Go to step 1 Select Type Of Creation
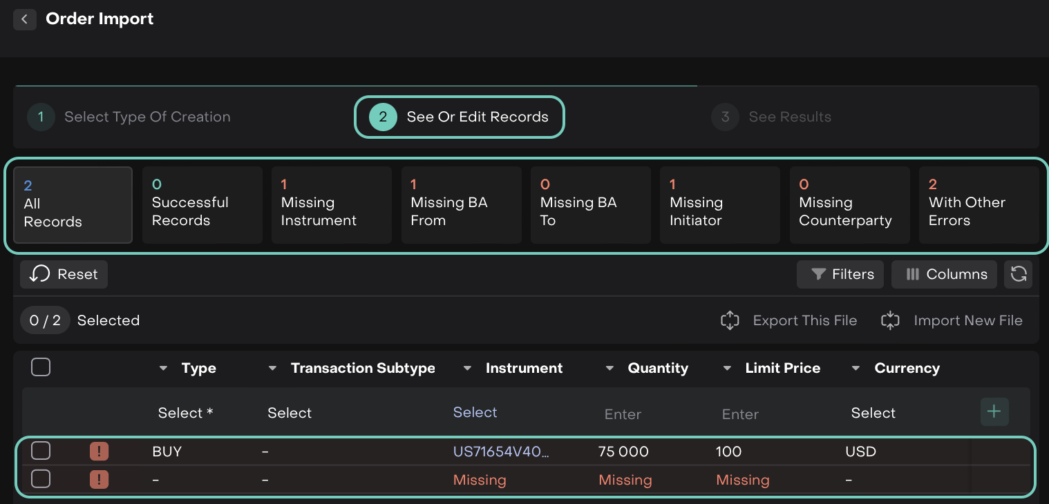 pyautogui.click(x=129, y=117)
